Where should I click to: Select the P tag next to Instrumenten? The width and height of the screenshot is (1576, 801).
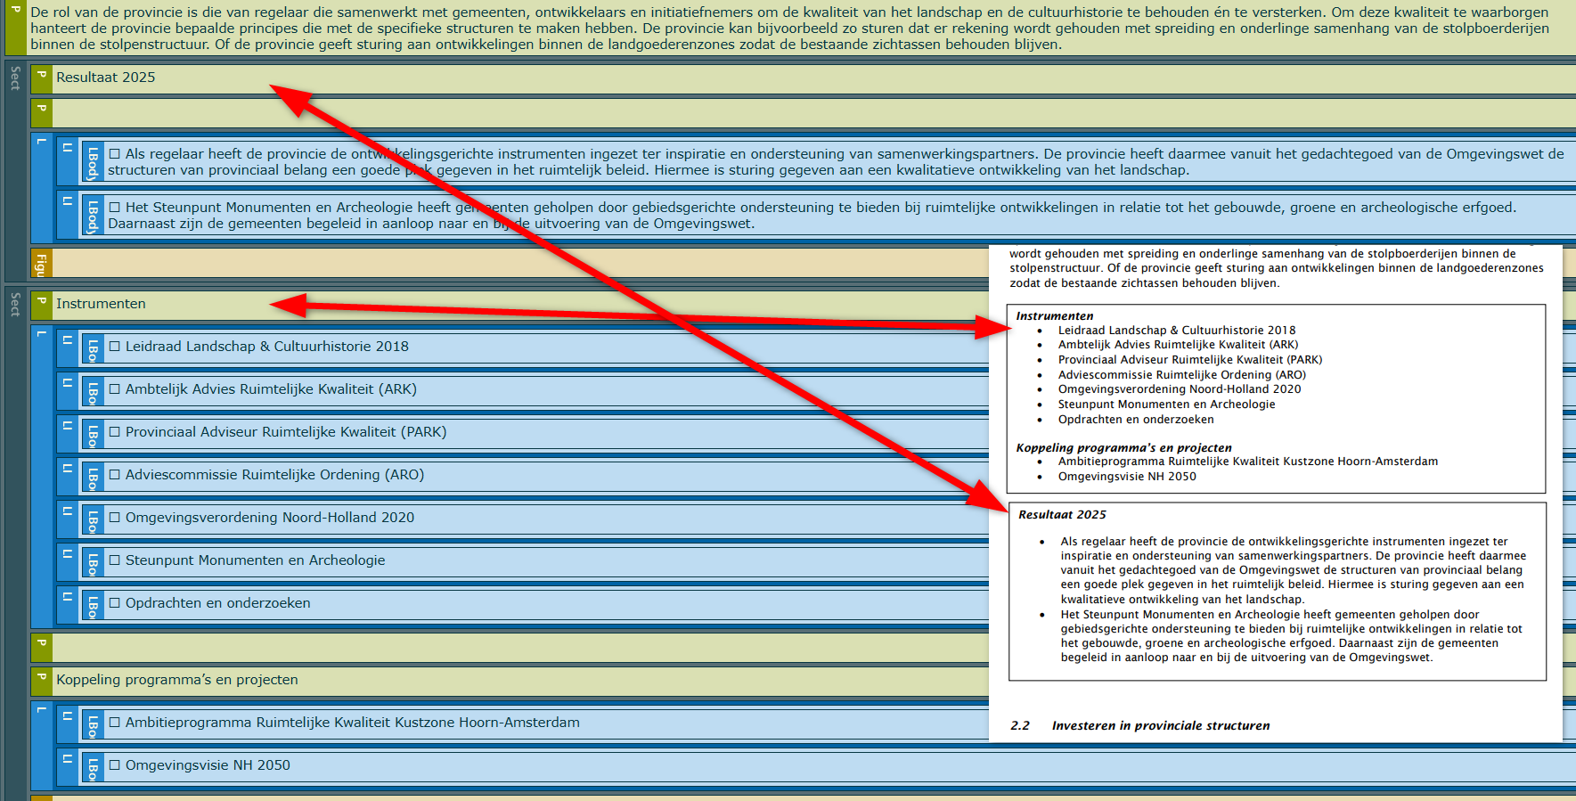[x=41, y=305]
